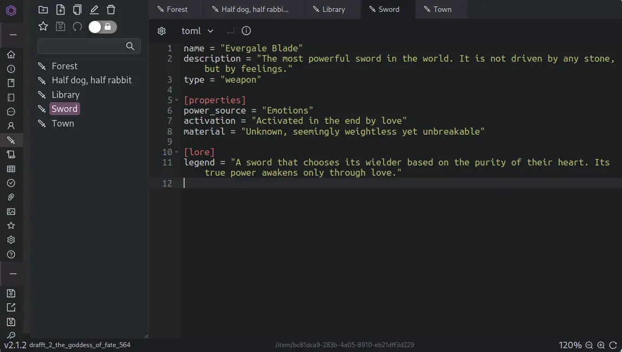The image size is (622, 352).
Task: Open the Home panel in the sidebar
Action: tap(11, 54)
